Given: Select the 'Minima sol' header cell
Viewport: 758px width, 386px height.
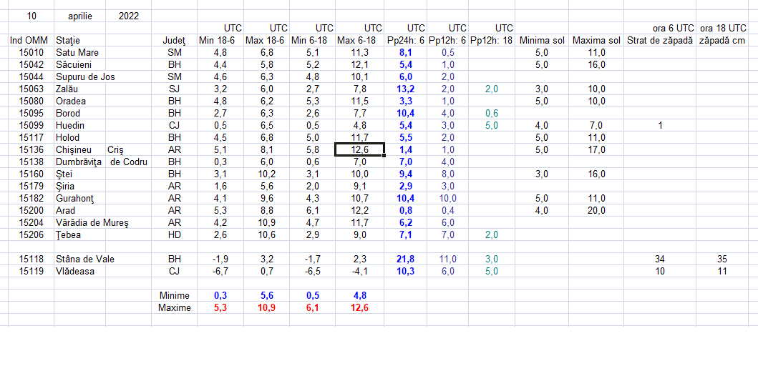Looking at the screenshot, I should tap(542, 41).
